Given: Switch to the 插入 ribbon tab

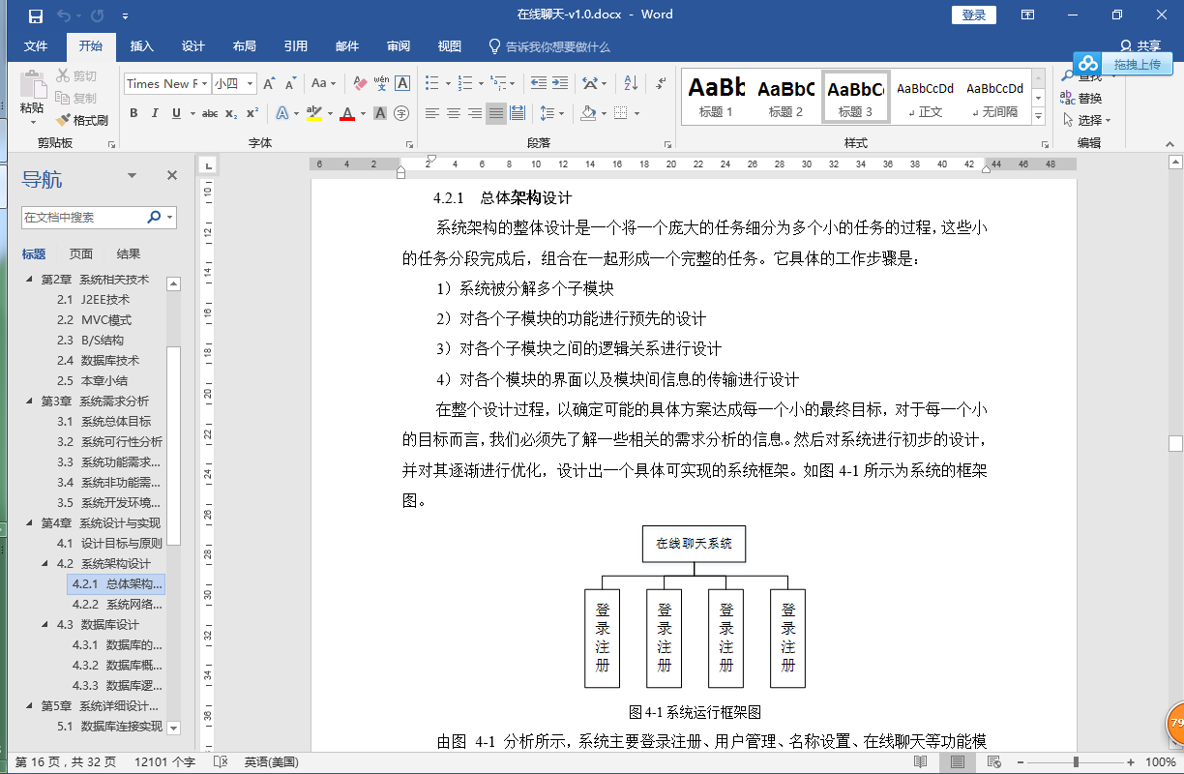Looking at the screenshot, I should [142, 46].
